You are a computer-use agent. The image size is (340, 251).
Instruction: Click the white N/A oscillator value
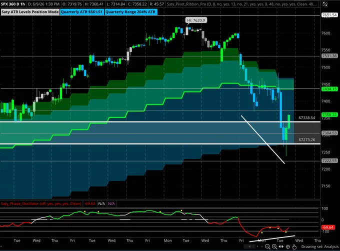pos(101,203)
